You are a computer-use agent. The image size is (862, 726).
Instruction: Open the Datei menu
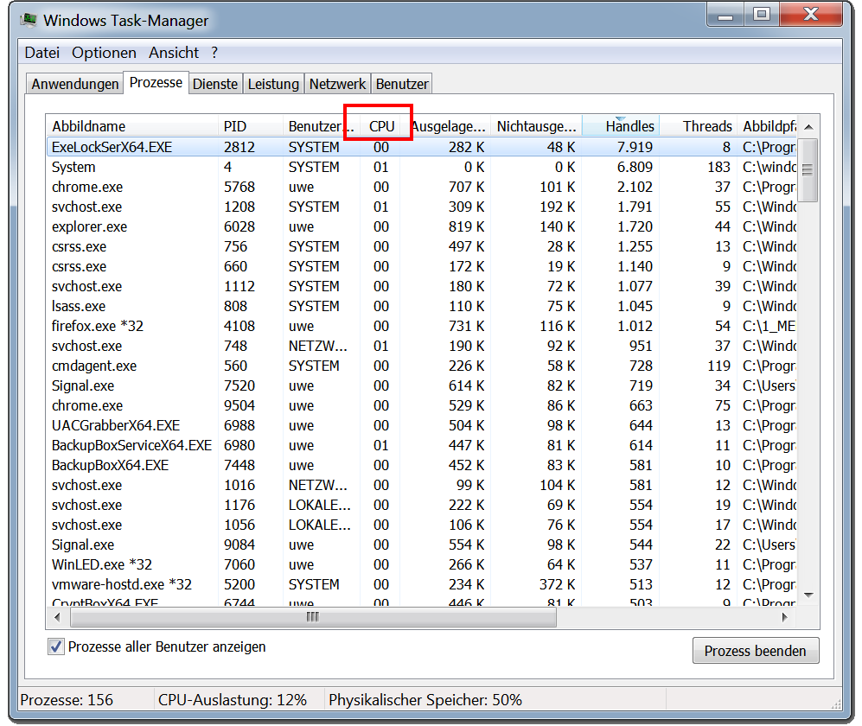[42, 53]
